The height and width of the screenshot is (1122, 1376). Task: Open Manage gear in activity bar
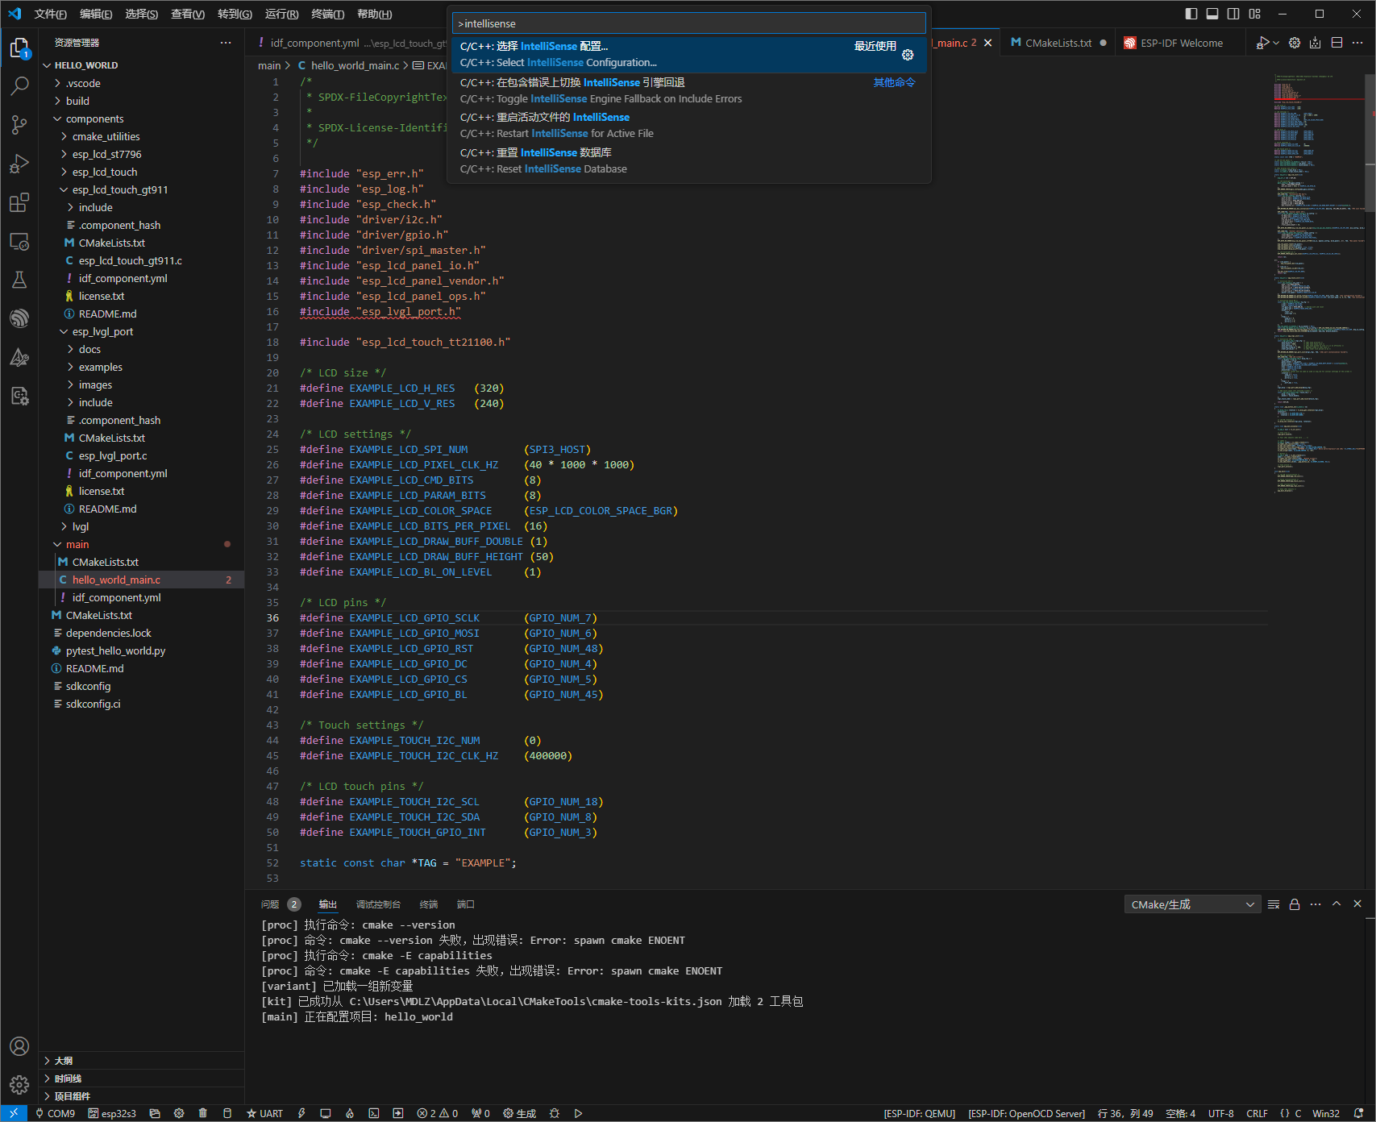click(19, 1085)
